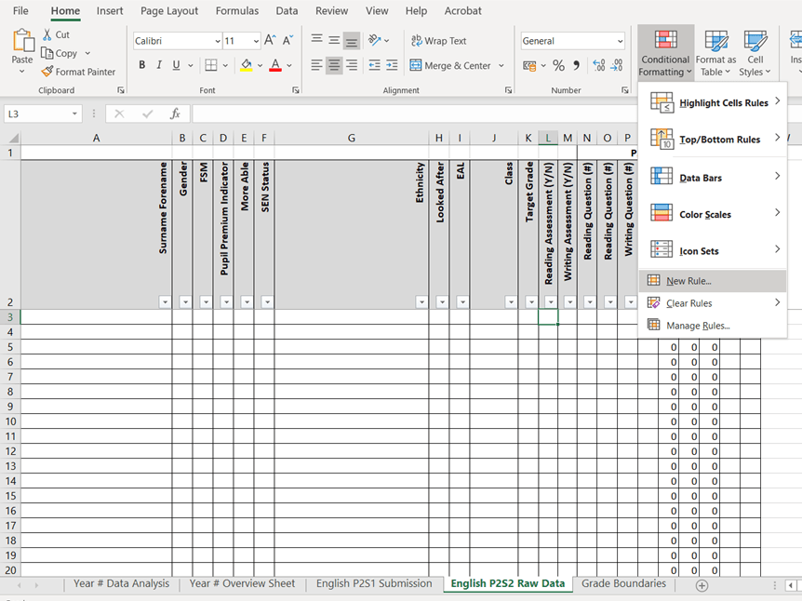Click the add new sheet plus icon
The width and height of the screenshot is (802, 601).
pos(702,585)
